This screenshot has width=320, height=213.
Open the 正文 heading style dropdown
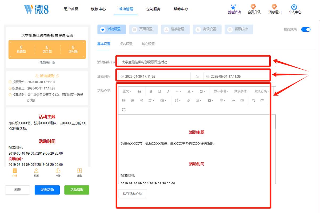coord(127,91)
